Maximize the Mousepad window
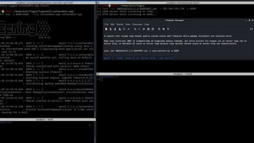The width and height of the screenshot is (254, 143). tap(250, 20)
